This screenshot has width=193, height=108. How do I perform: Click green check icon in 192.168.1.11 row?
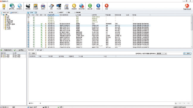[41, 24]
